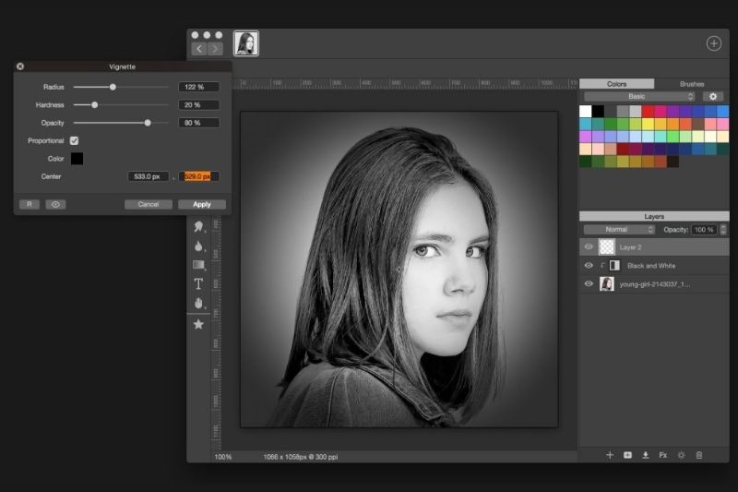Click the Layer 2 transparent thumbnail
The width and height of the screenshot is (738, 492).
pos(607,246)
